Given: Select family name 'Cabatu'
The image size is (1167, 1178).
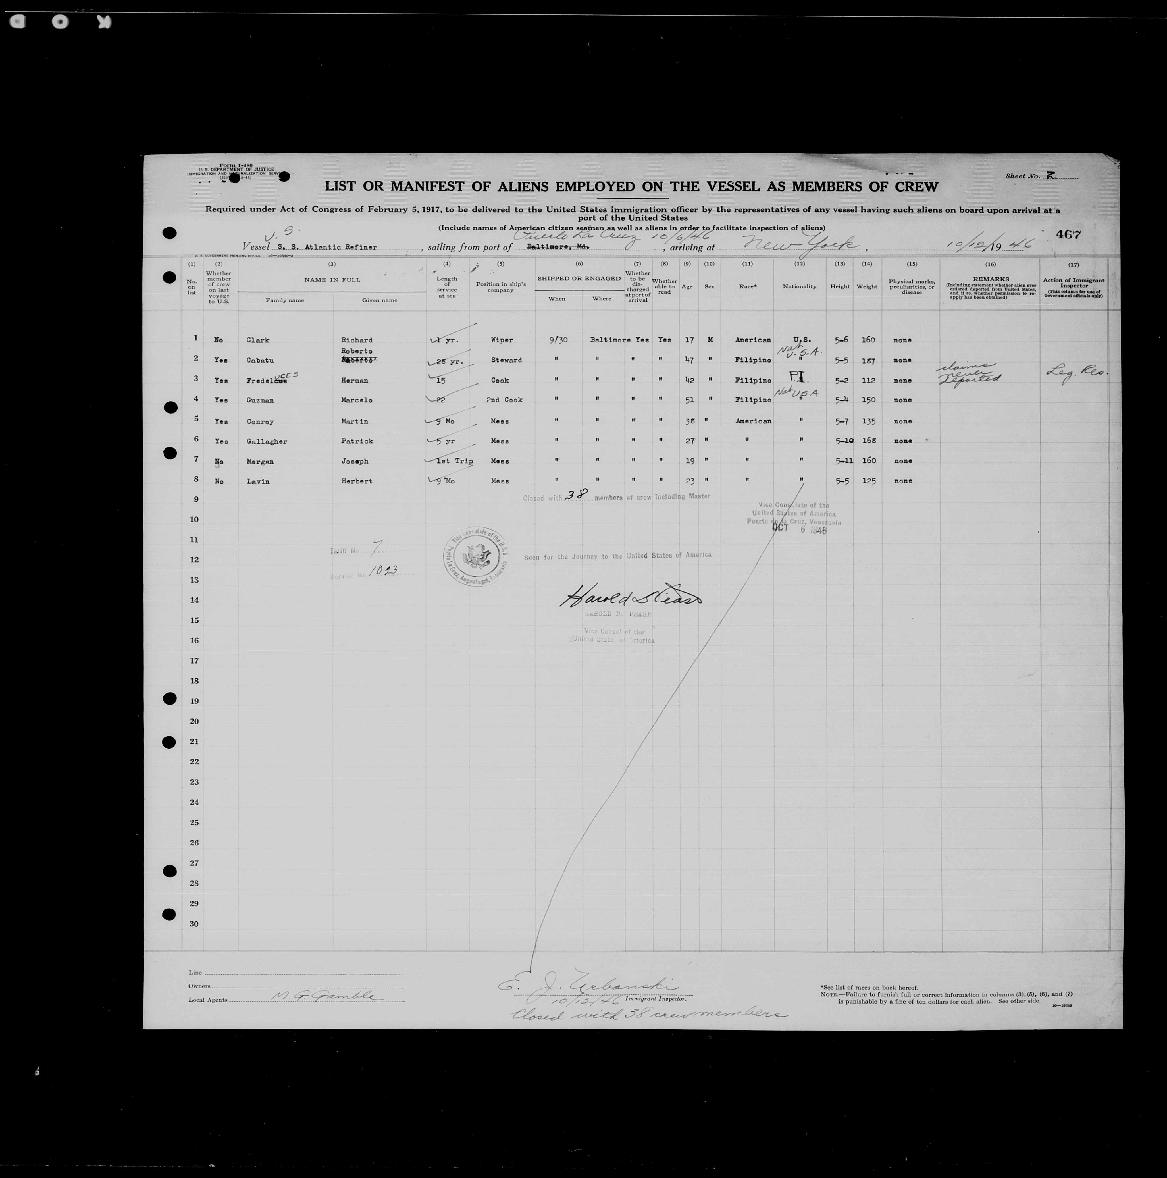Looking at the screenshot, I should point(260,360).
